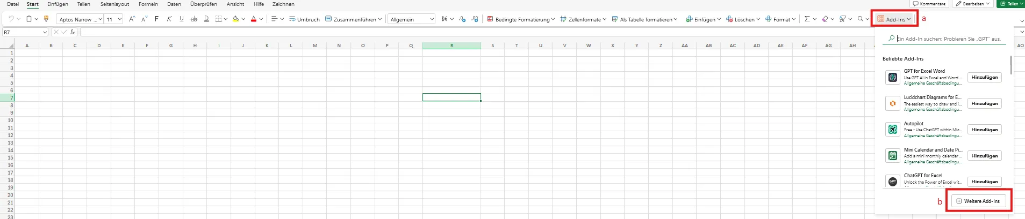Toggle strikethrough formatting (ab)

(193, 19)
